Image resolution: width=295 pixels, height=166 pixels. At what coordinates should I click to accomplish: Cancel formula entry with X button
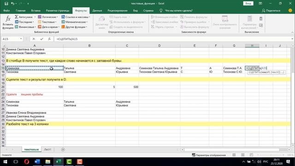(x=34, y=39)
